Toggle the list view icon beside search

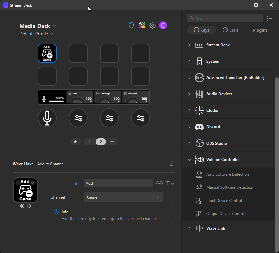point(270,19)
